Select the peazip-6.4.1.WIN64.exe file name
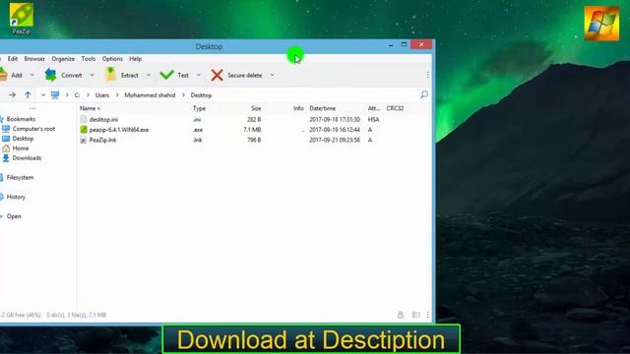The width and height of the screenshot is (630, 354). [119, 130]
